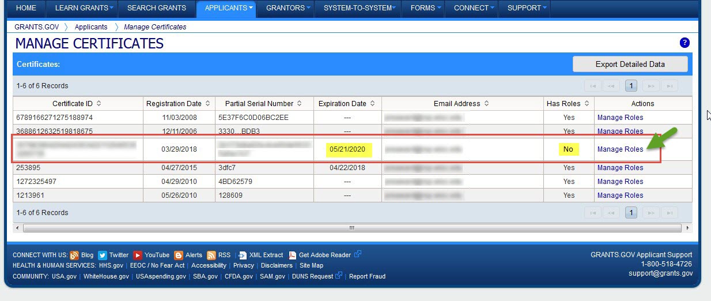711x301 pixels.
Task: Click page 1 button in bottom pager
Action: [631, 213]
